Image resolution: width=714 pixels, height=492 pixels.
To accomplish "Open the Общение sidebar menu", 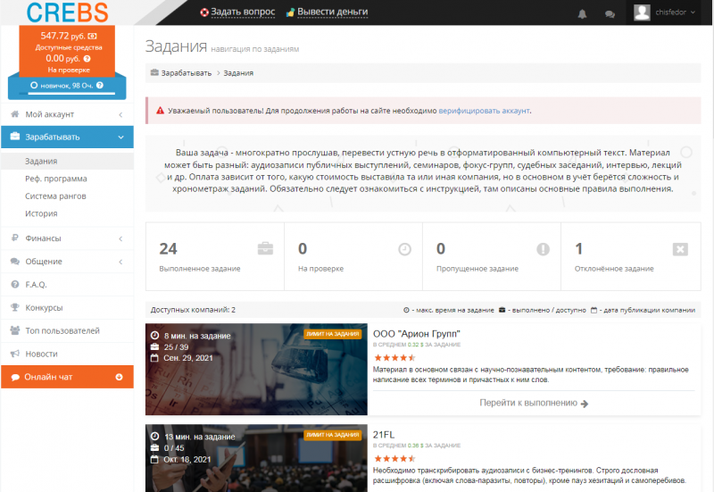I will [x=68, y=262].
